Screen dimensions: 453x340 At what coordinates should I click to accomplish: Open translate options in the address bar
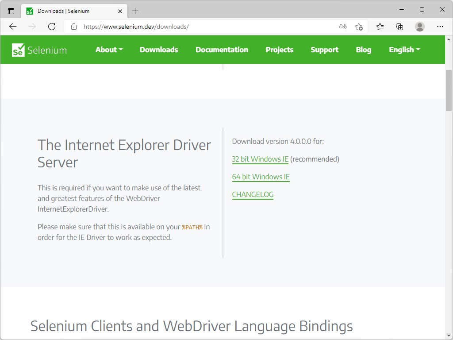[342, 27]
